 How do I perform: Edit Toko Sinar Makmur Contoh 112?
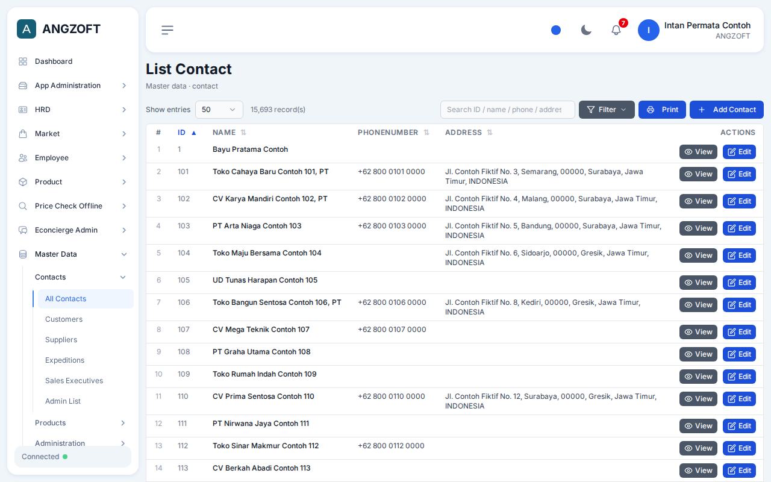coord(739,448)
